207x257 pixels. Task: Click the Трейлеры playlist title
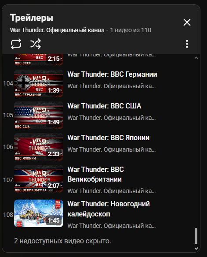click(x=32, y=18)
